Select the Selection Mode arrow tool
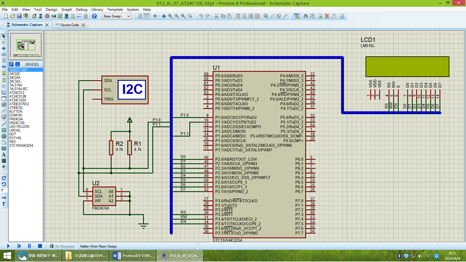466x262 pixels. coord(4,36)
